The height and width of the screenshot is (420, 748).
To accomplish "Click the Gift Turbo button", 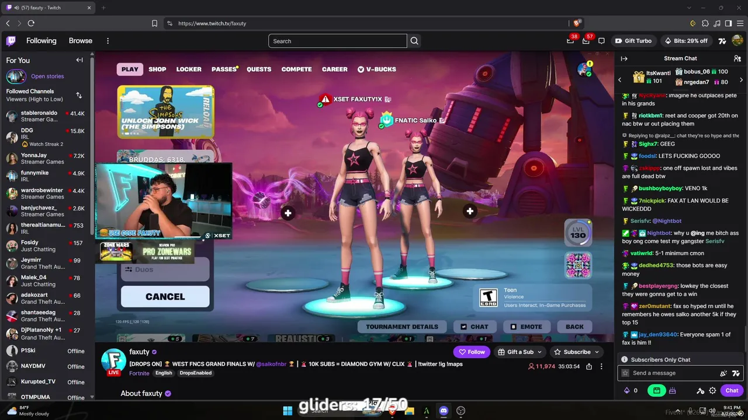I will (x=633, y=41).
